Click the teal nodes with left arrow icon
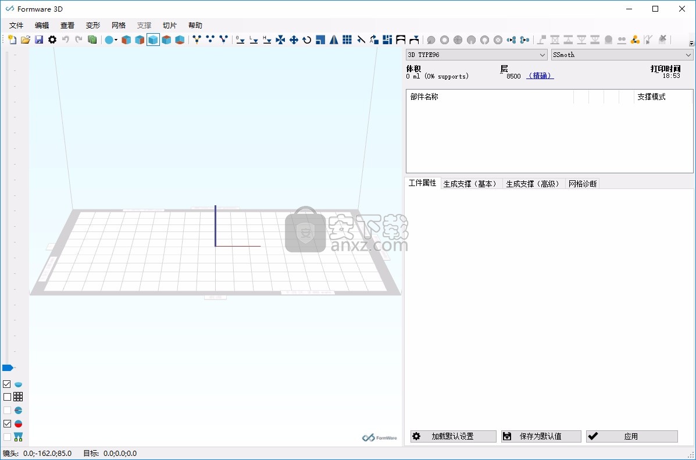The width and height of the screenshot is (696, 460). tap(524, 40)
